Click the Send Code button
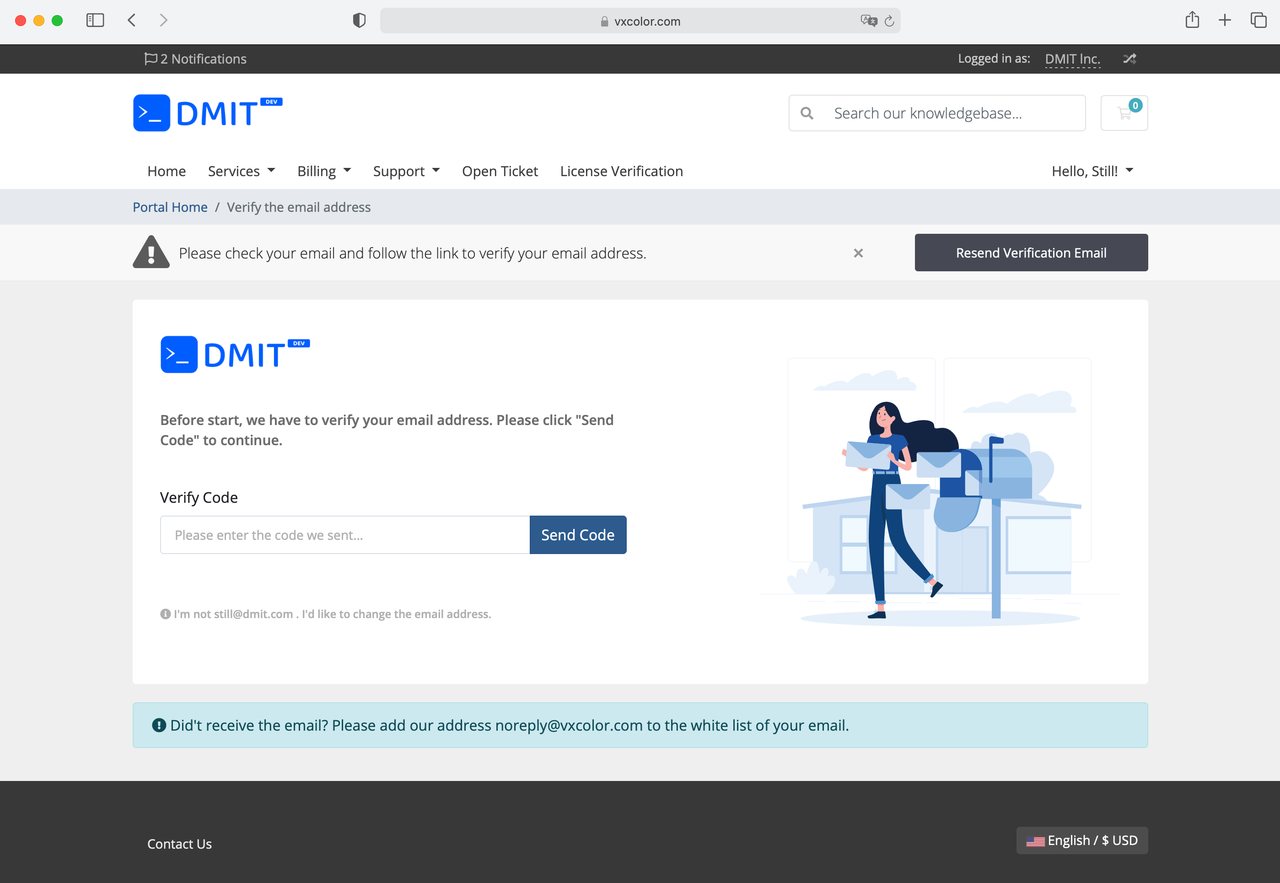1280x883 pixels. pyautogui.click(x=577, y=534)
